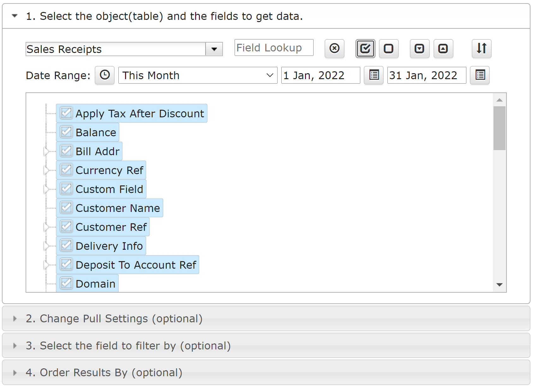The width and height of the screenshot is (533, 386).
Task: Click the collapse all nodes icon
Action: pos(443,49)
